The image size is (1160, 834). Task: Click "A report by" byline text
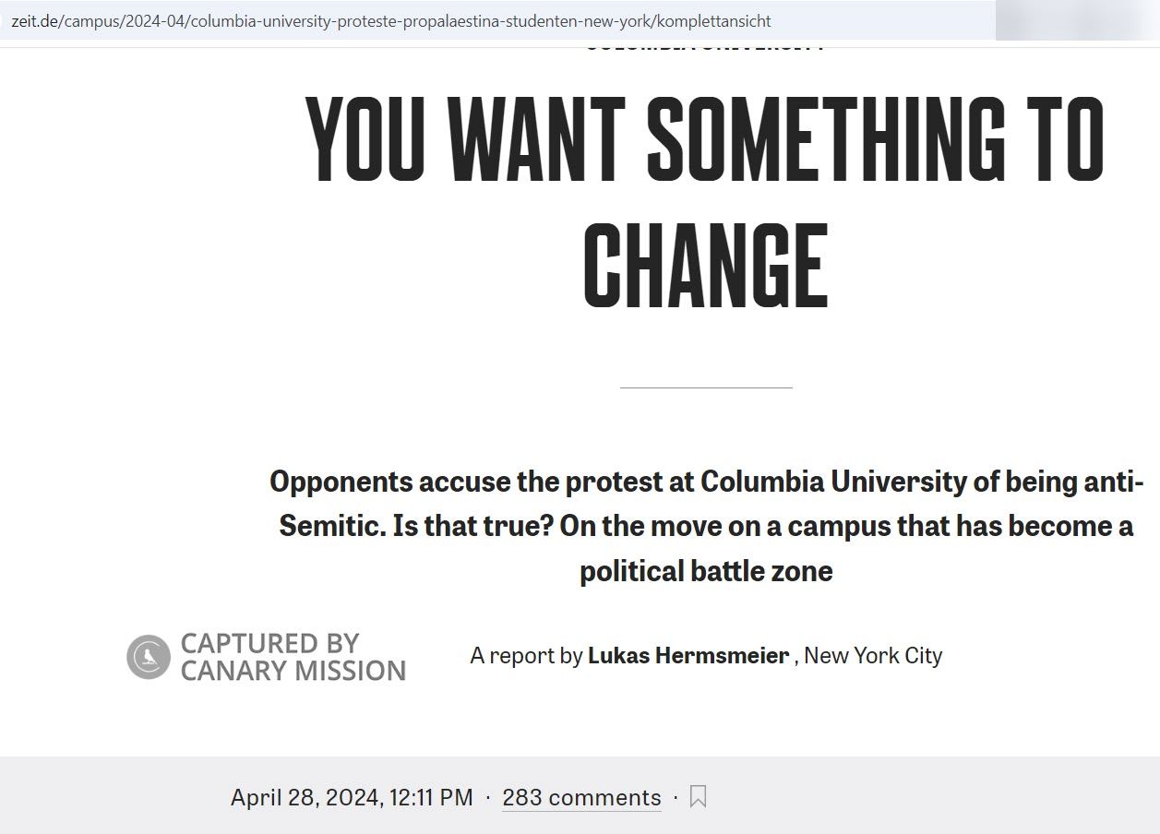[x=526, y=656]
